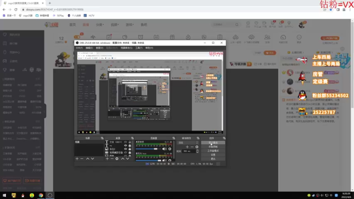Open HLTV bookmark

click(x=89, y=15)
